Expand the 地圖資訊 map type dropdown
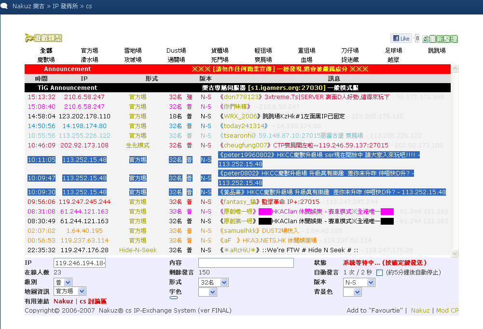The width and height of the screenshot is (483, 329). pyautogui.click(x=69, y=291)
